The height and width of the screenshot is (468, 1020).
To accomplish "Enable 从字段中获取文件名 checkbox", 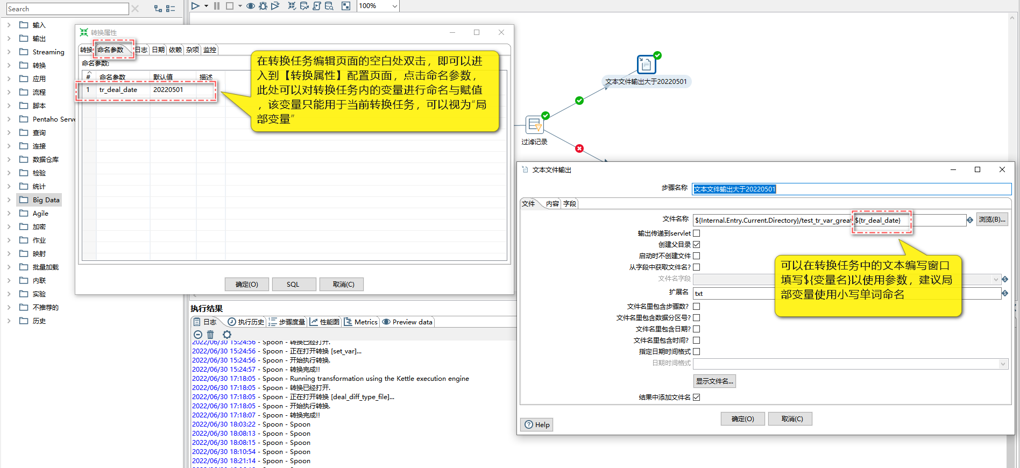I will click(x=697, y=267).
